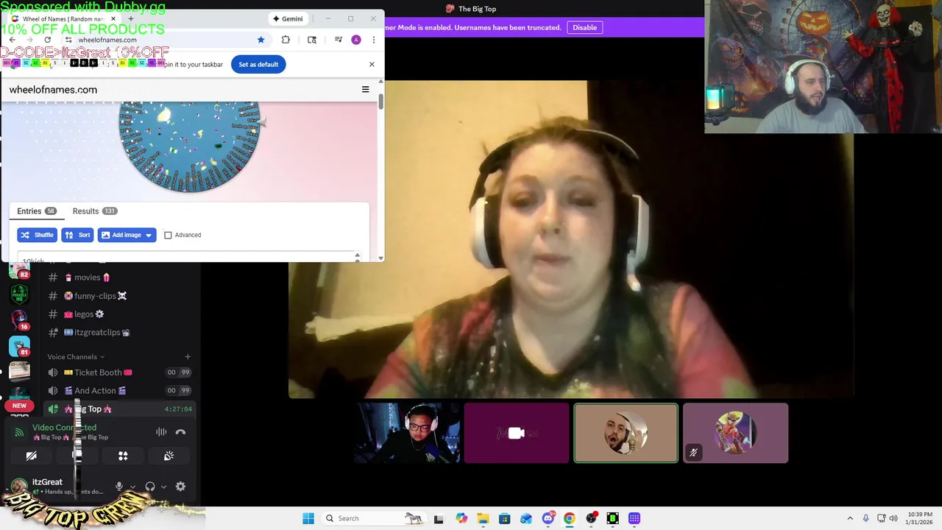Select the green-outlined speaking participant tile

[626, 434]
